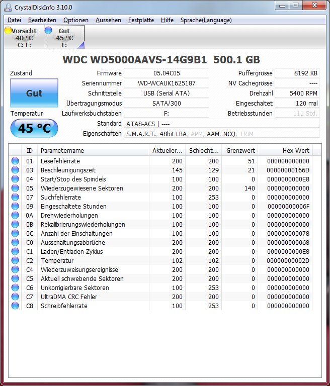Click the CrystalDiskInfo title bar app icon

click(8, 7)
